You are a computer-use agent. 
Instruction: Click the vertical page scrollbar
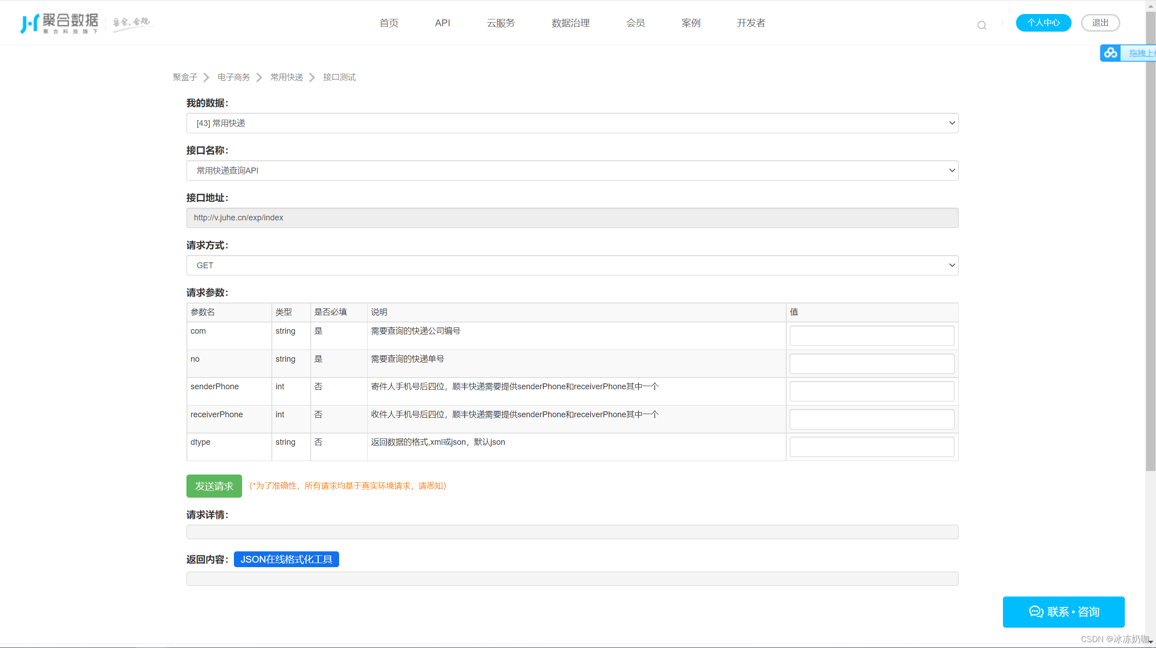coord(1150,244)
